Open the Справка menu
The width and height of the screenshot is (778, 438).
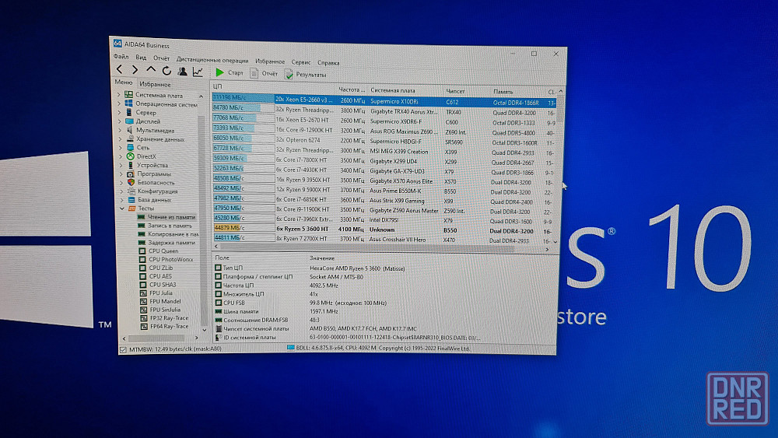328,63
